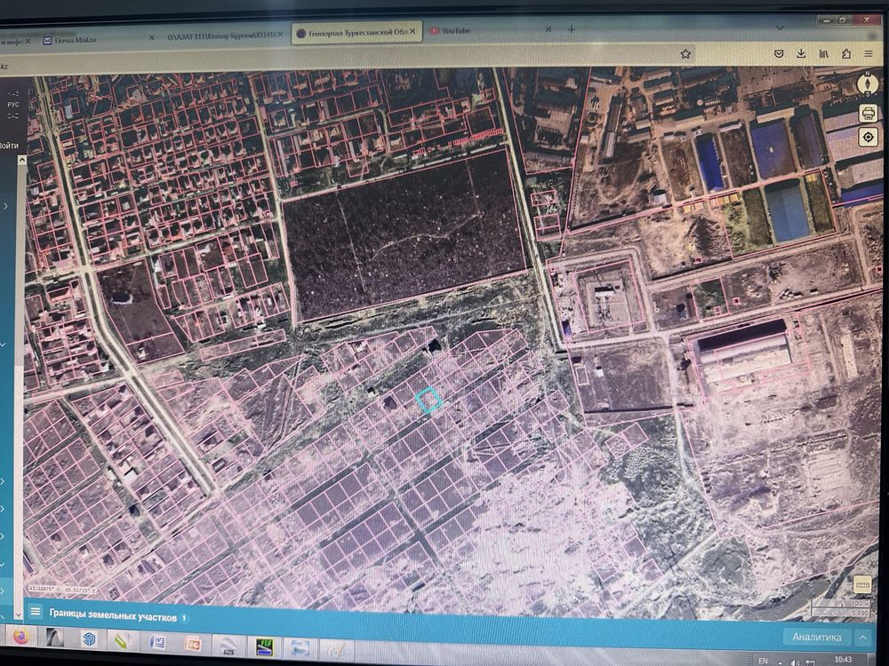Click the EN keyboard language indicator

click(763, 661)
